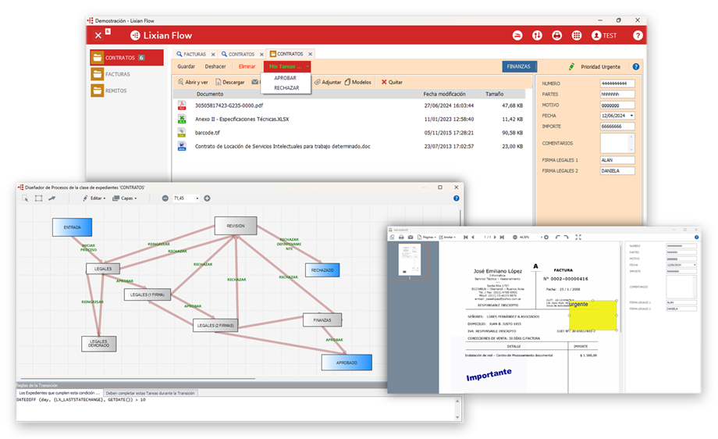Toggle fullscreen in barcode.tif viewer
This screenshot has width=718, height=439.
[x=578, y=237]
